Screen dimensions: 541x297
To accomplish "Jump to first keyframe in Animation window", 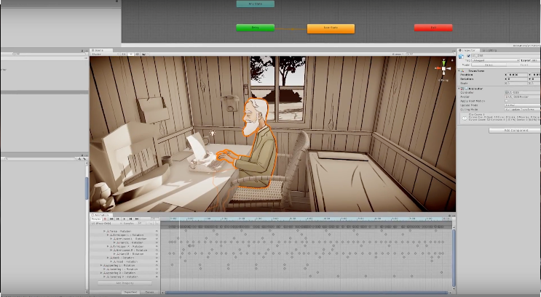I will pos(111,219).
